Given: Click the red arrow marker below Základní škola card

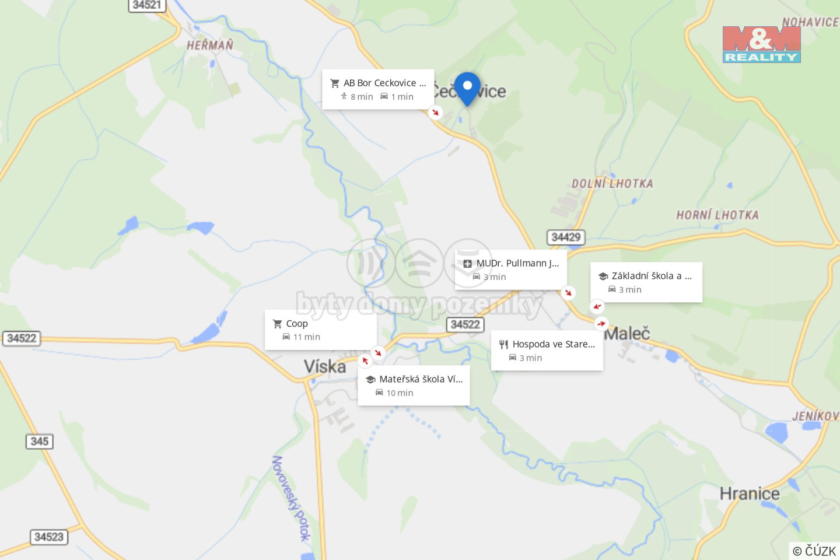Looking at the screenshot, I should pyautogui.click(x=597, y=306).
